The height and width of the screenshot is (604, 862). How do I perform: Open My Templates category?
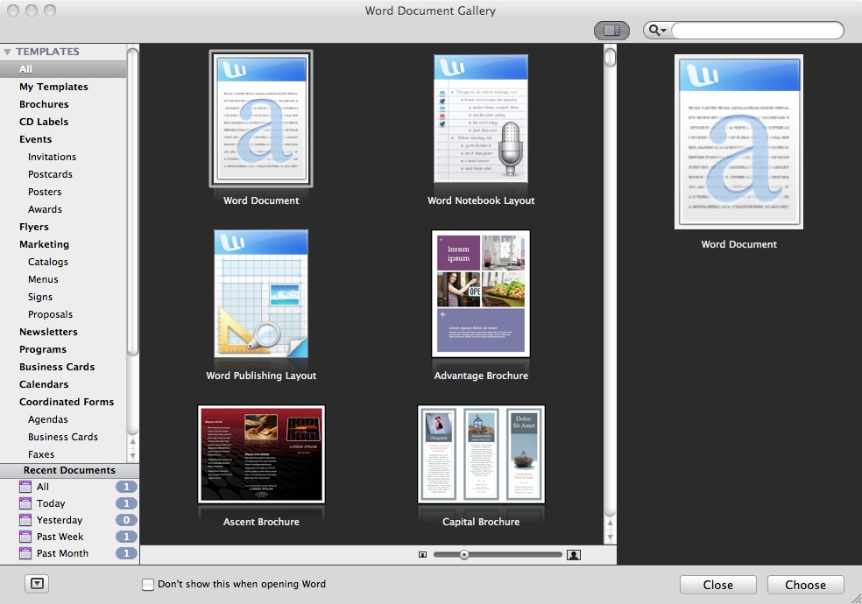pyautogui.click(x=53, y=87)
